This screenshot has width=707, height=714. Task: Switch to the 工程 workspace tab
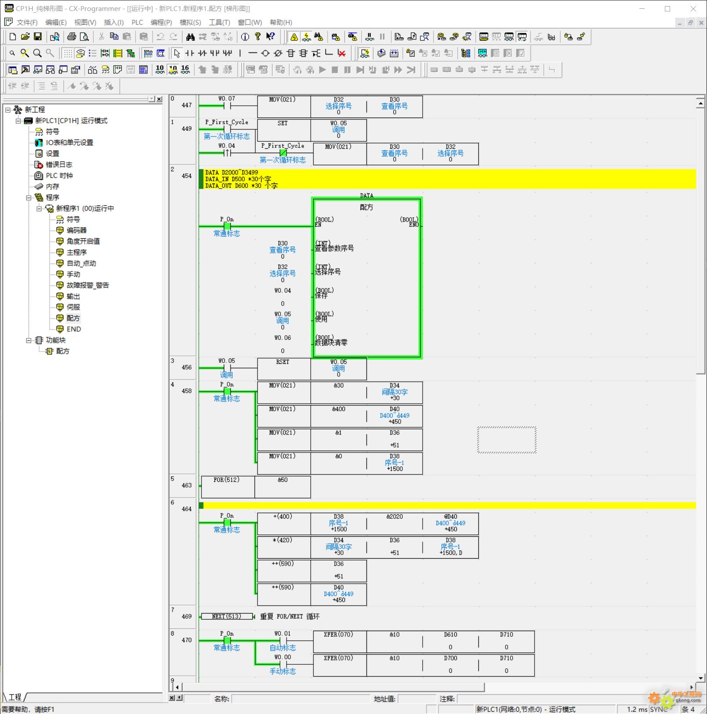pyautogui.click(x=15, y=697)
